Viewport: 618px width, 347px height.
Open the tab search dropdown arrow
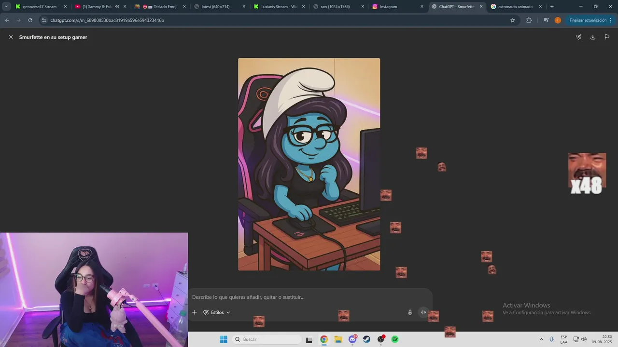[x=6, y=7]
